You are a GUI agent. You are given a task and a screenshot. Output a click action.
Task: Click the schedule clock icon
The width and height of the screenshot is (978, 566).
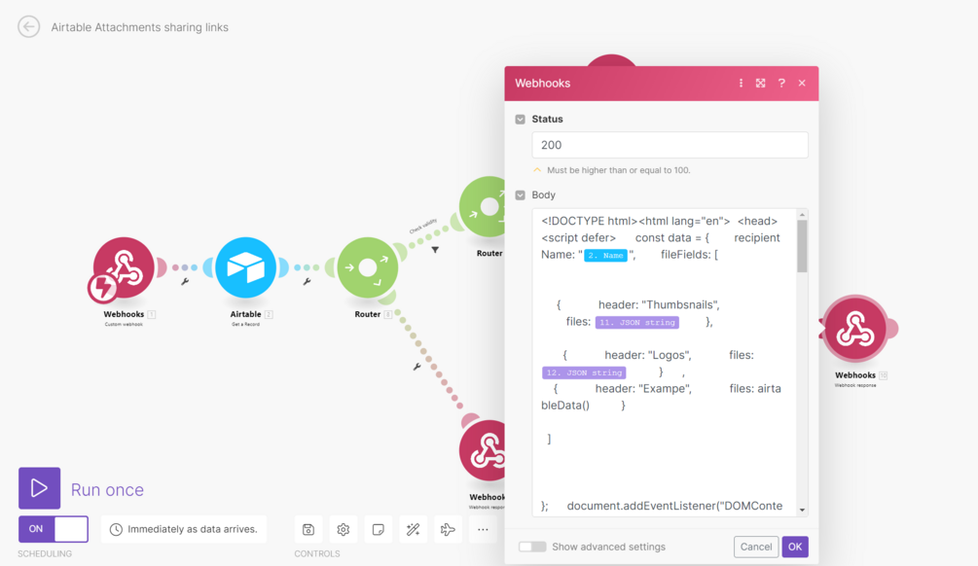tap(116, 529)
